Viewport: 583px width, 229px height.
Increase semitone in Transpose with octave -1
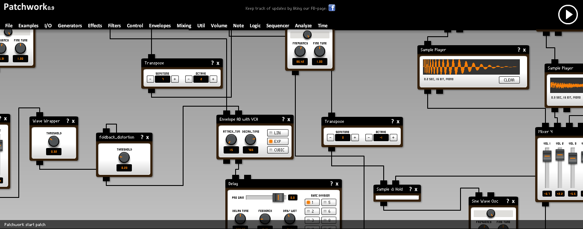coord(355,137)
